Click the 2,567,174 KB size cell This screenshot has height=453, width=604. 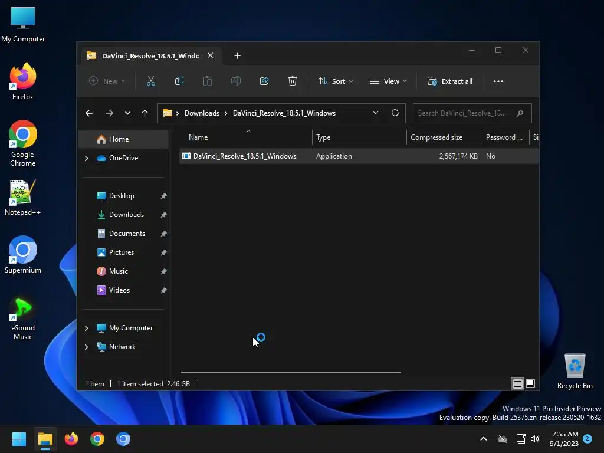pos(458,156)
